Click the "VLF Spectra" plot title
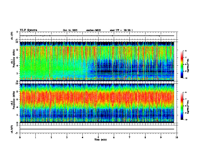The image size is (199, 154). pos(28,30)
